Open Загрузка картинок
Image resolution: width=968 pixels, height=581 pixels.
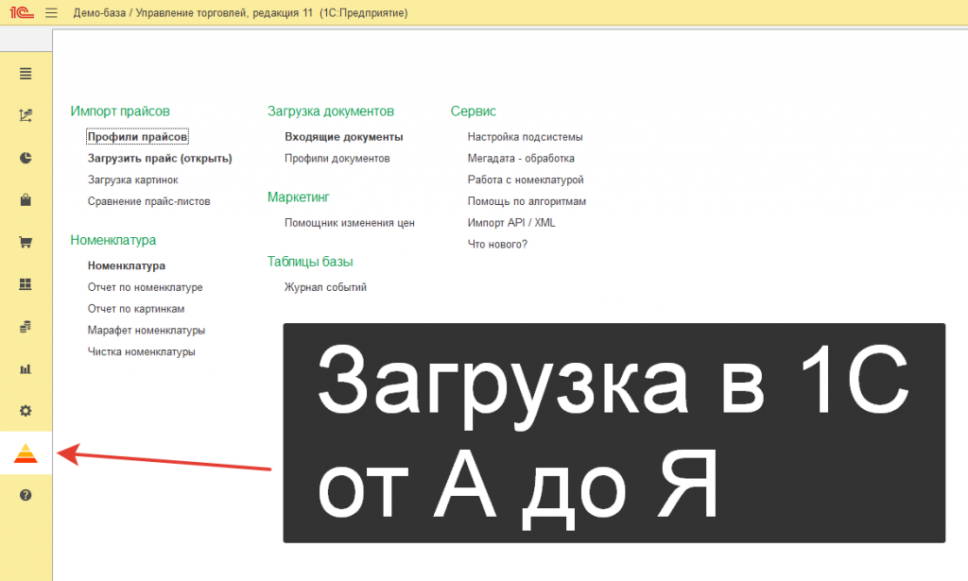pyautogui.click(x=132, y=180)
